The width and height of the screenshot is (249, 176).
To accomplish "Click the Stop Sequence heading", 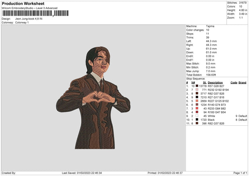I will click(x=195, y=79).
